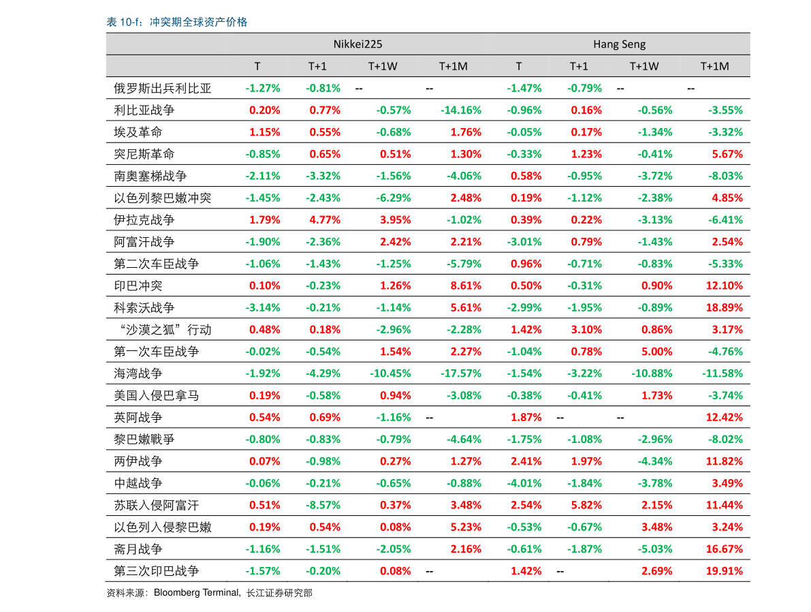Screen dimensions: 811x612
Task: Click the 18.89% value cell
Action: tap(724, 308)
